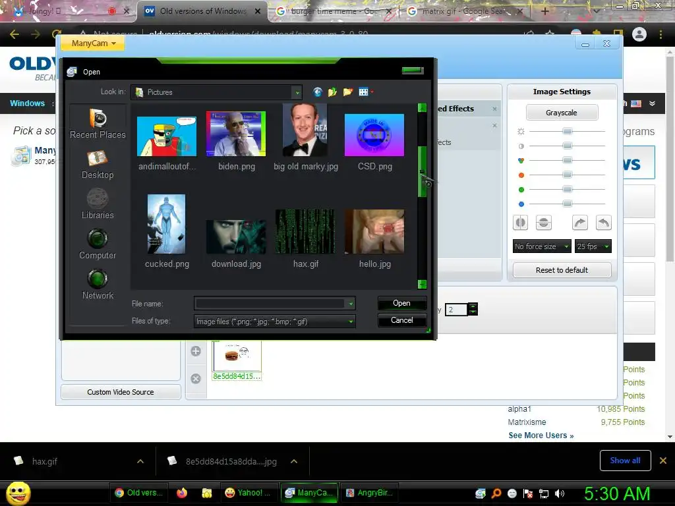The image size is (675, 506).
Task: Select big old marky.jpg thumbnail
Action: 305,130
